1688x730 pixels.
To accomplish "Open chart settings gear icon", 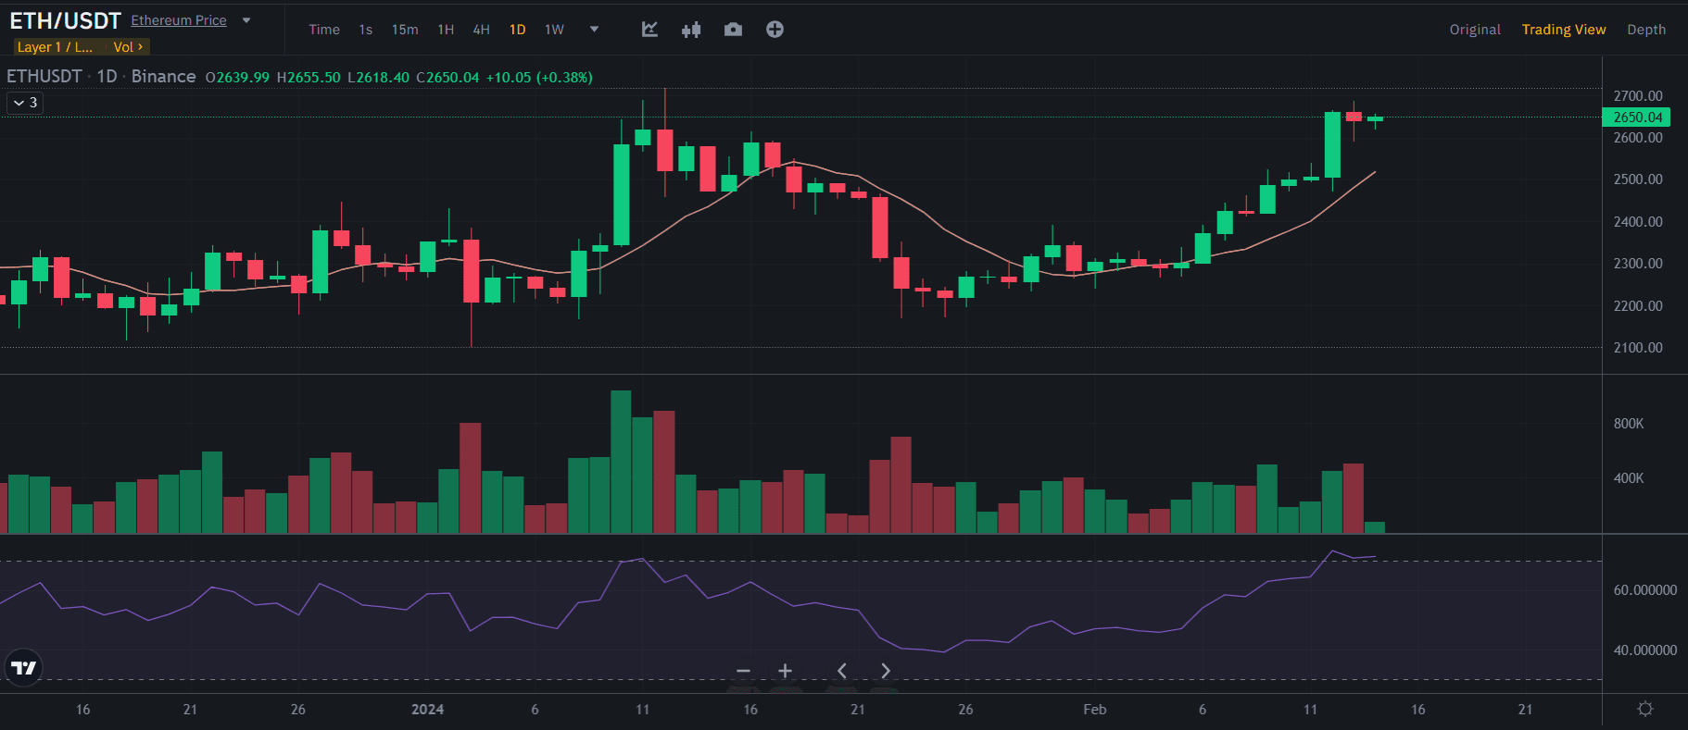I will coord(1644,709).
